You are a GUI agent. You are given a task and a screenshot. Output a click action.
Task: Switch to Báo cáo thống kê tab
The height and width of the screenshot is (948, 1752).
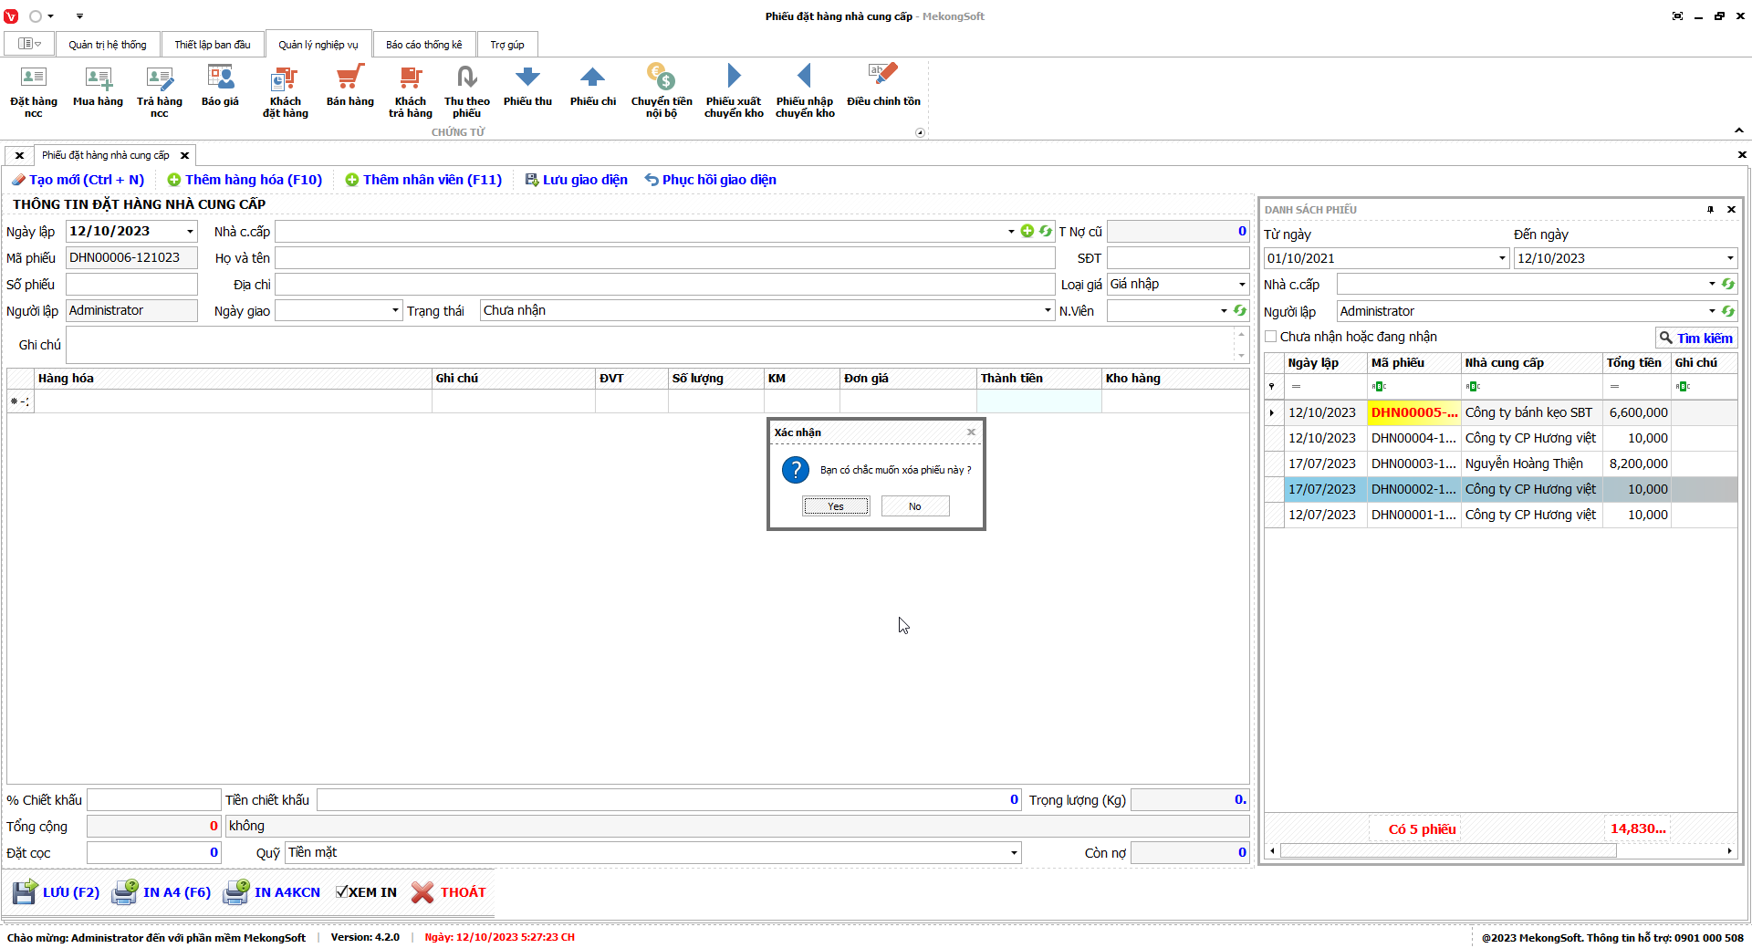click(423, 45)
